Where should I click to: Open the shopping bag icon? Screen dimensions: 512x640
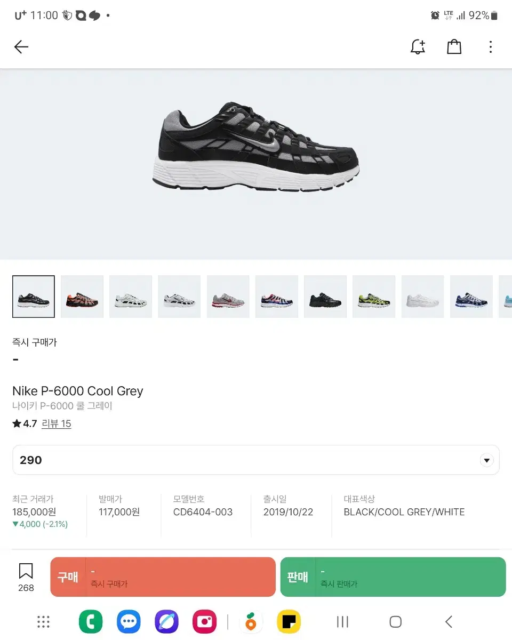point(454,47)
